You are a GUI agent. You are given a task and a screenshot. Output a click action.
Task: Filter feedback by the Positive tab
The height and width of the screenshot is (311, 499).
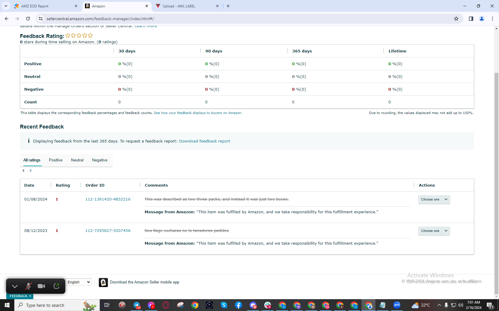[56, 160]
